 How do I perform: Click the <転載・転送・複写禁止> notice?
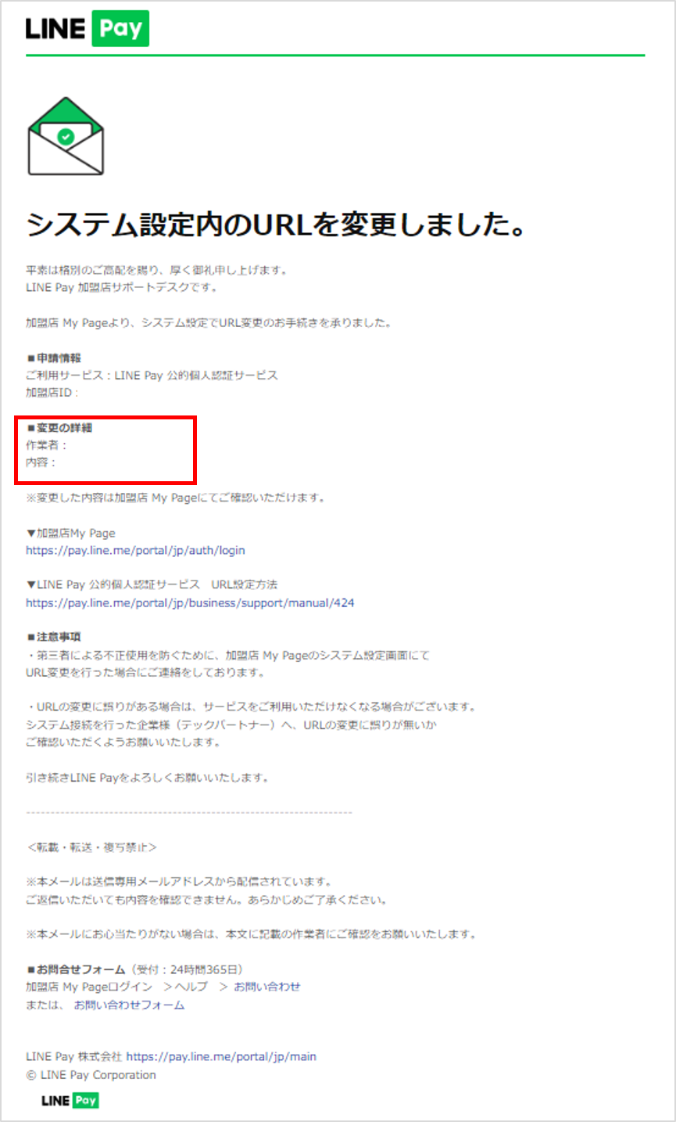91,847
